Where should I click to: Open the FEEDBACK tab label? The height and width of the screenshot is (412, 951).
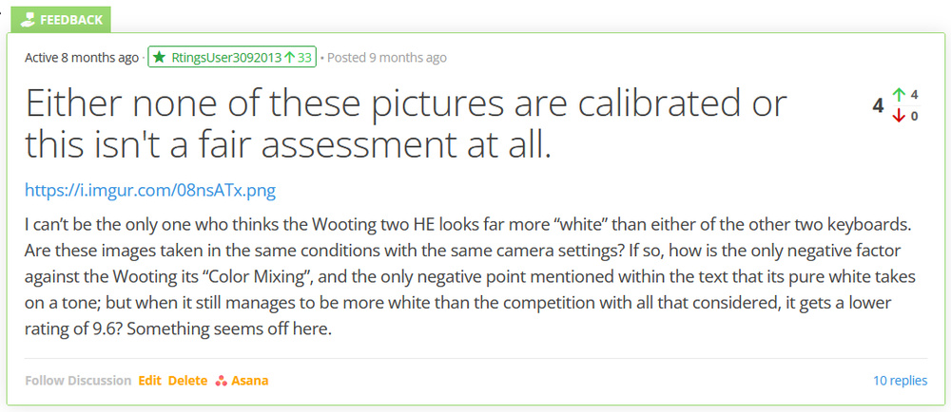(70, 19)
